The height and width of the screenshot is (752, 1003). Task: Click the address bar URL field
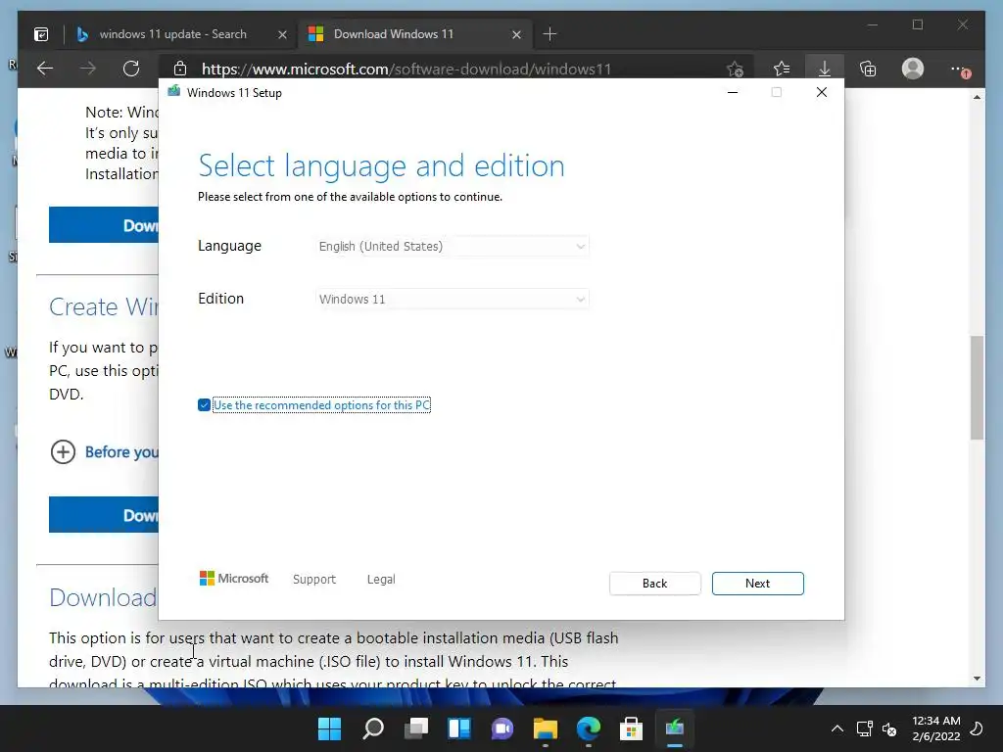coord(406,69)
